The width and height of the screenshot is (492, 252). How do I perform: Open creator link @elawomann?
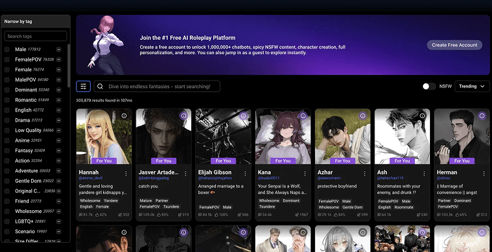tap(329, 178)
